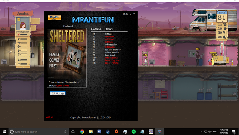Click the 'Game Is ON!' status text
Viewport: 239px width, 135px height.
point(63,86)
